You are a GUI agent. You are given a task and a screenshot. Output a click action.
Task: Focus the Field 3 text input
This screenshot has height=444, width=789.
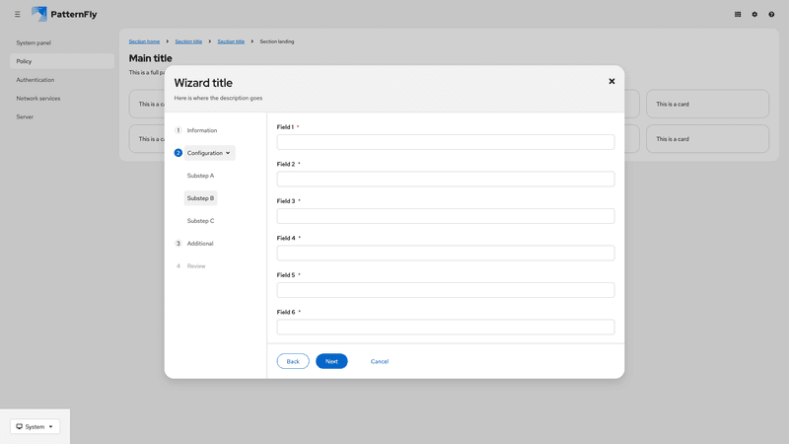click(446, 216)
